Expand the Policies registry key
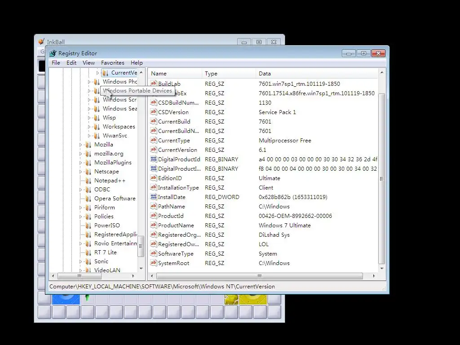This screenshot has height=345, width=460. 81,217
